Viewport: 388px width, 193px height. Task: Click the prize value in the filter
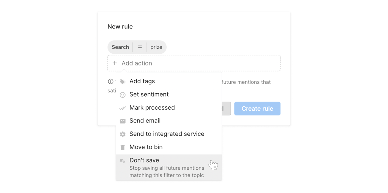tap(156, 47)
